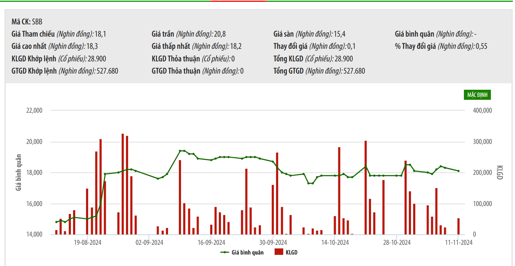
Task: Click the red KLGD legend square
Action: 279,252
